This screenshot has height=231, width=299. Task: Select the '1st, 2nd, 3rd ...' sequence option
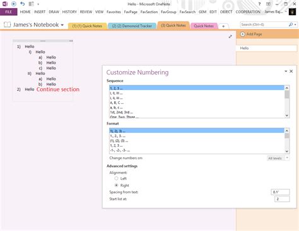pyautogui.click(x=197, y=112)
